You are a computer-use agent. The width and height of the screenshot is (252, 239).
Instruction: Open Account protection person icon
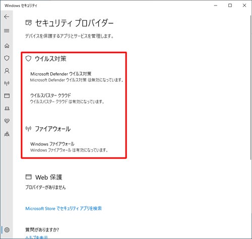7,71
